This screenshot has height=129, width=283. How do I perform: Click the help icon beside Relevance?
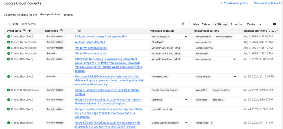[61, 31]
